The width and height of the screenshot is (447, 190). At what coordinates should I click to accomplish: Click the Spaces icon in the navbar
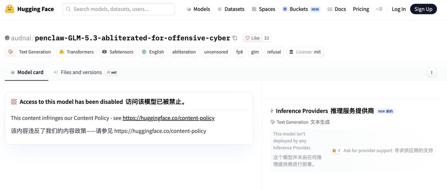254,9
